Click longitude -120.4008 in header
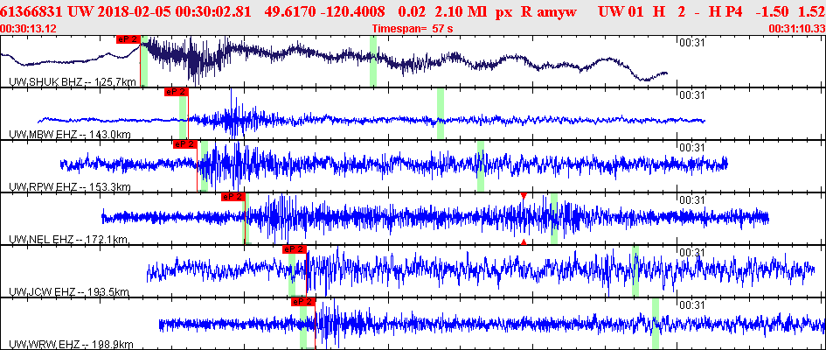 click(353, 11)
